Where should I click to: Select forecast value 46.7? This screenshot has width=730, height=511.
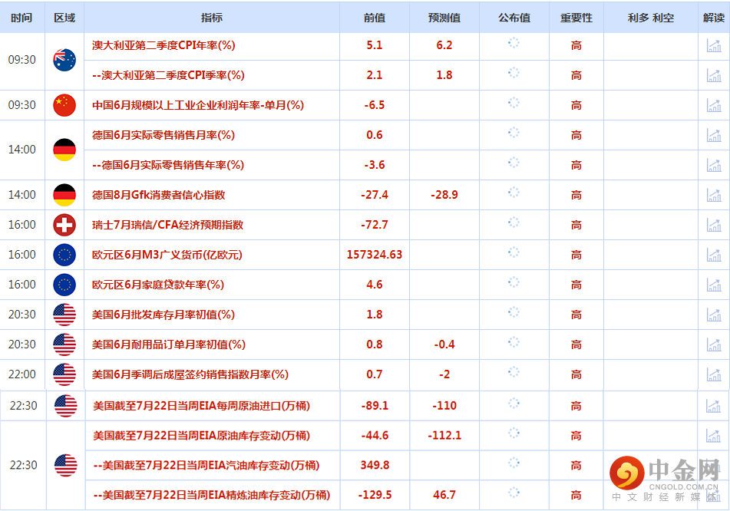click(x=444, y=495)
